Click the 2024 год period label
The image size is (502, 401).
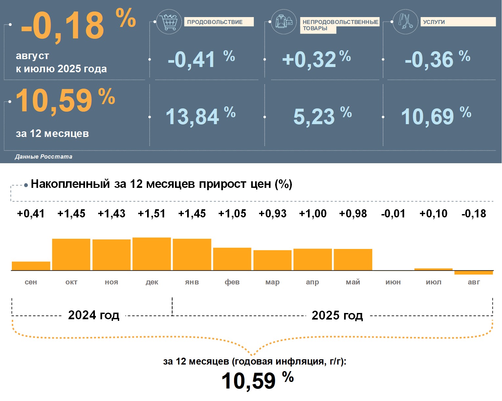[94, 315]
